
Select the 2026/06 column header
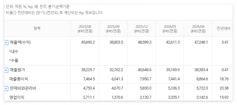click(198, 29)
